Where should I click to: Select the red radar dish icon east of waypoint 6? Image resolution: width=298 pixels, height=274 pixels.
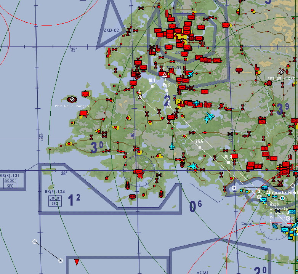tap(221, 106)
